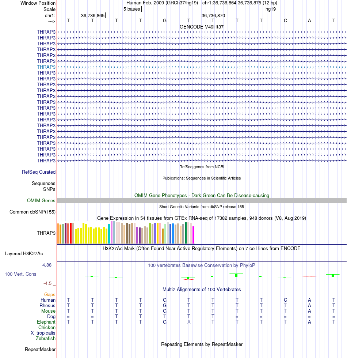Click the orange 'Gaps' row label
This screenshot has width=347, height=358.
coord(50,294)
